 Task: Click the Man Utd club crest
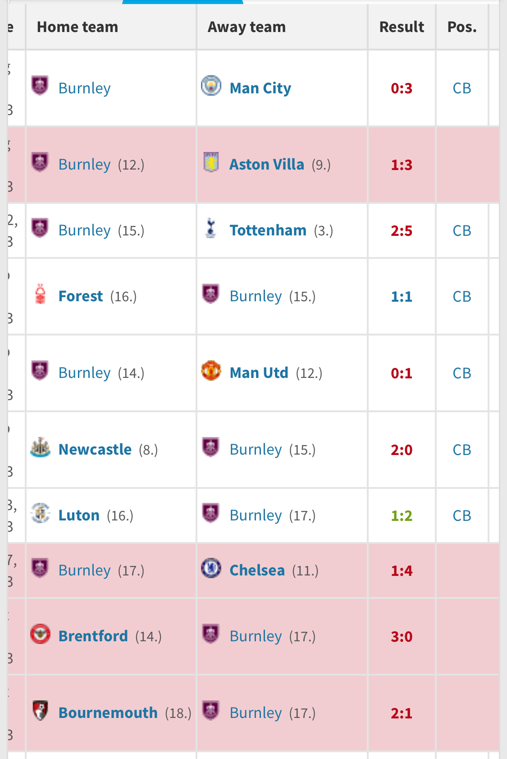click(211, 371)
